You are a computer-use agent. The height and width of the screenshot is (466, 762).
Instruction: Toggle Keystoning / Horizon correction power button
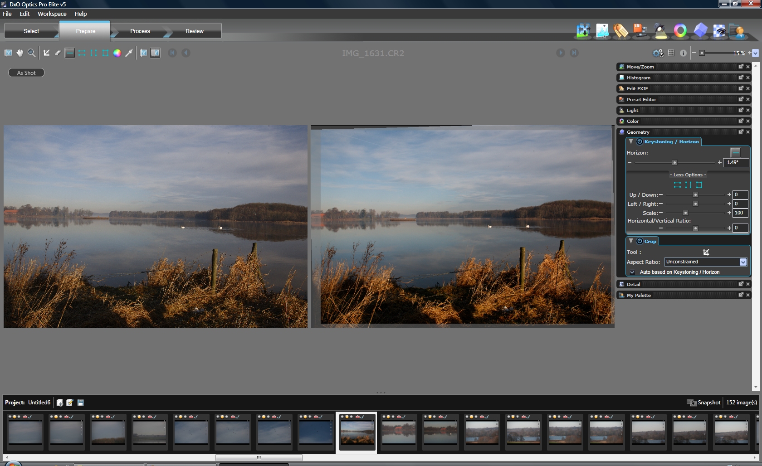(x=640, y=142)
